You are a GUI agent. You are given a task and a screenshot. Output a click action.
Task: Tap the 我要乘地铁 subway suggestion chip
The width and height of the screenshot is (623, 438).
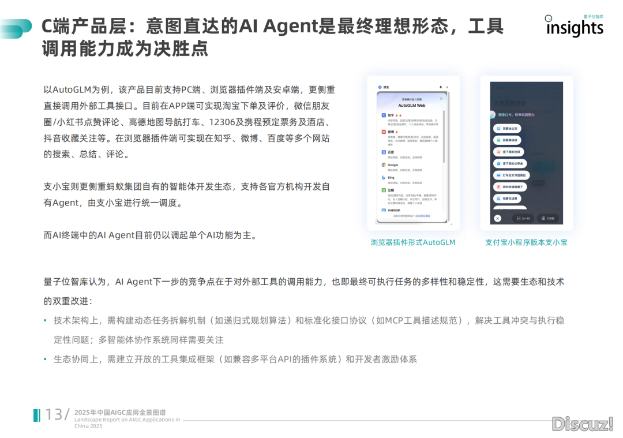[x=507, y=140]
